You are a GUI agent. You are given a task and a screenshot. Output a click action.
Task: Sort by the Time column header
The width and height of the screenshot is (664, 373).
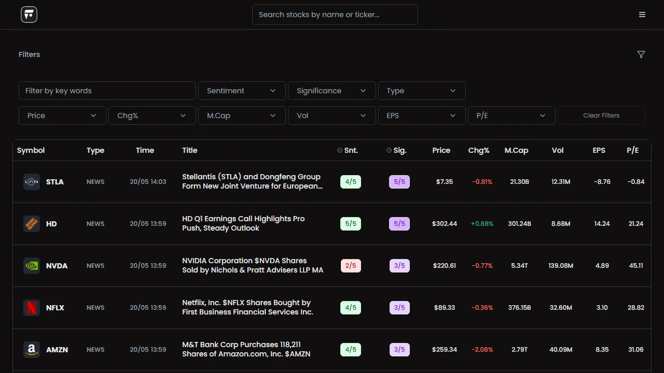click(145, 150)
